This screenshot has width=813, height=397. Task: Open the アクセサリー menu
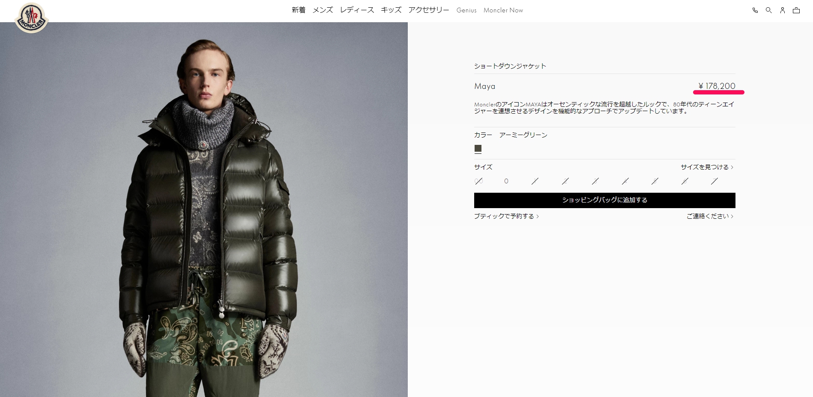coord(429,10)
